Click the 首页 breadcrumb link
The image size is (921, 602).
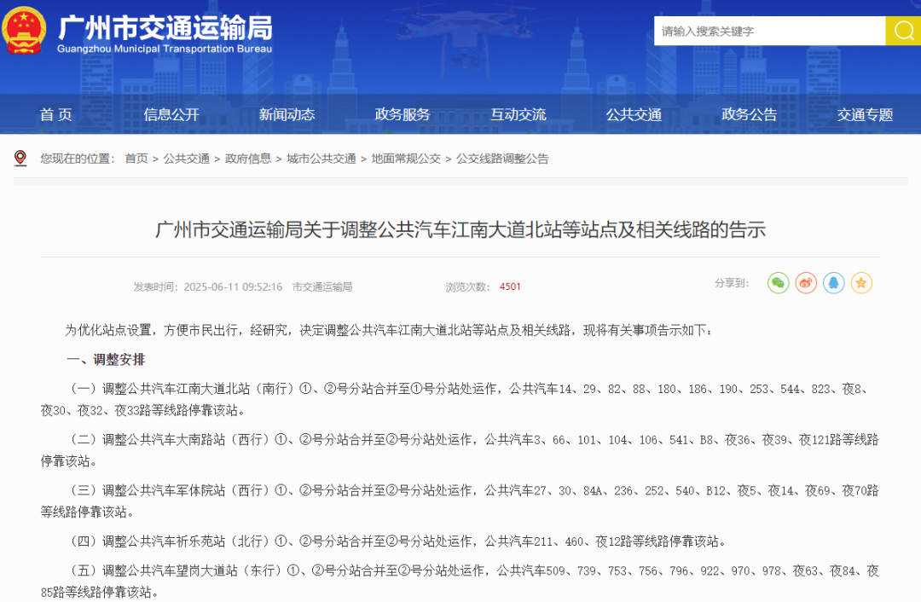(x=136, y=159)
